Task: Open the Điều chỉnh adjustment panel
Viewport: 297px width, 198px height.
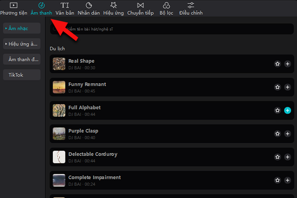Action: click(191, 8)
